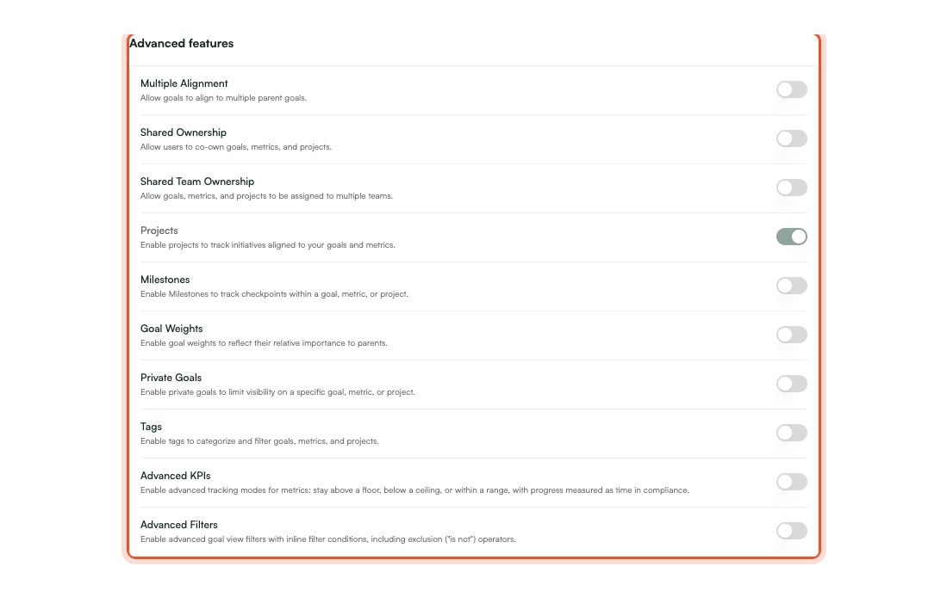The height and width of the screenshot is (591, 947).
Task: Enable Shared Team Ownership toggle
Action: (x=791, y=188)
